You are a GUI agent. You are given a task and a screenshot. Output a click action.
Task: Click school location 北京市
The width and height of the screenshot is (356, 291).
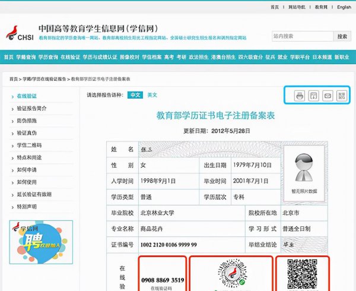(x=291, y=213)
